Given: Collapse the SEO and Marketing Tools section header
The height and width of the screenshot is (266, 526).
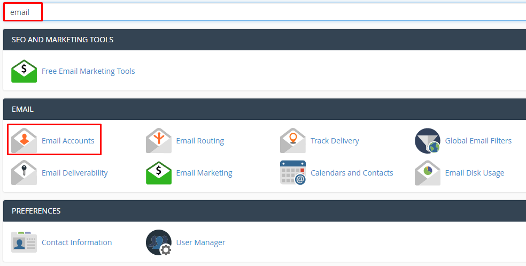Looking at the screenshot, I should click(264, 40).
